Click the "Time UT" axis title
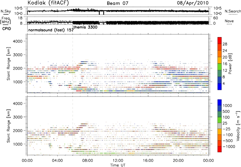This screenshot has width=241, height=167. click(118, 165)
